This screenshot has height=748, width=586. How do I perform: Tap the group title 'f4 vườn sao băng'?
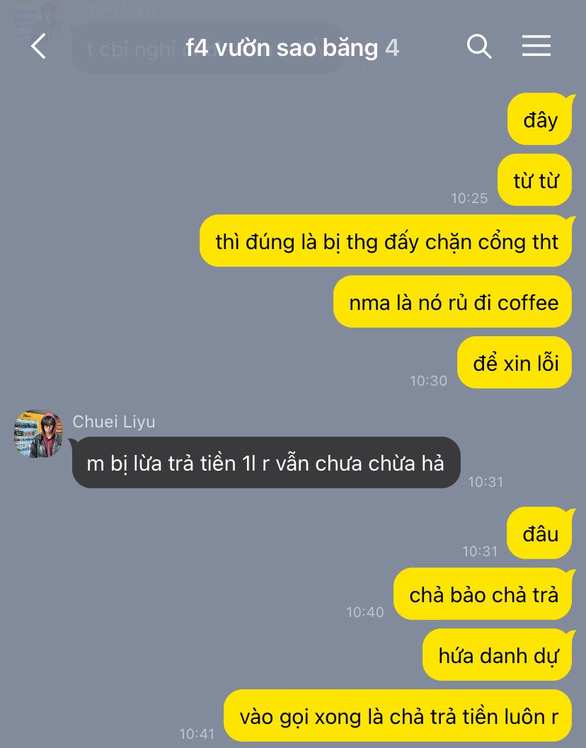click(282, 47)
